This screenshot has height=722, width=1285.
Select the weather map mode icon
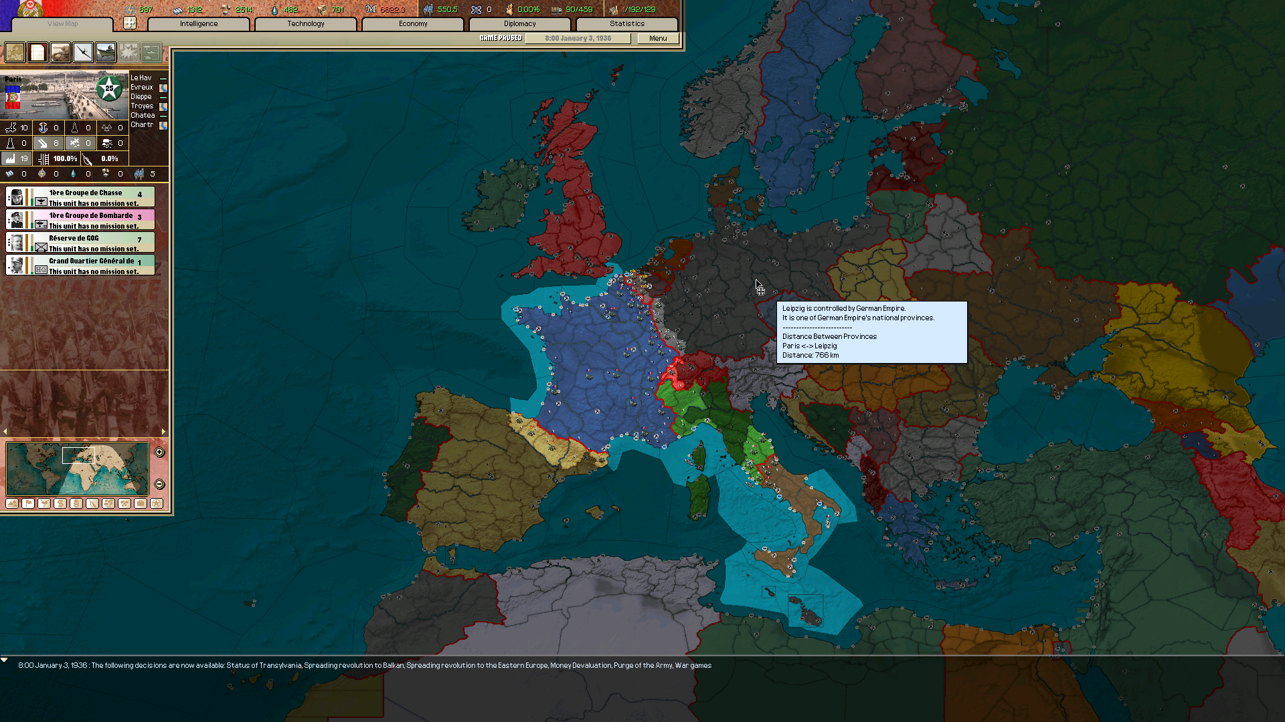(x=44, y=503)
